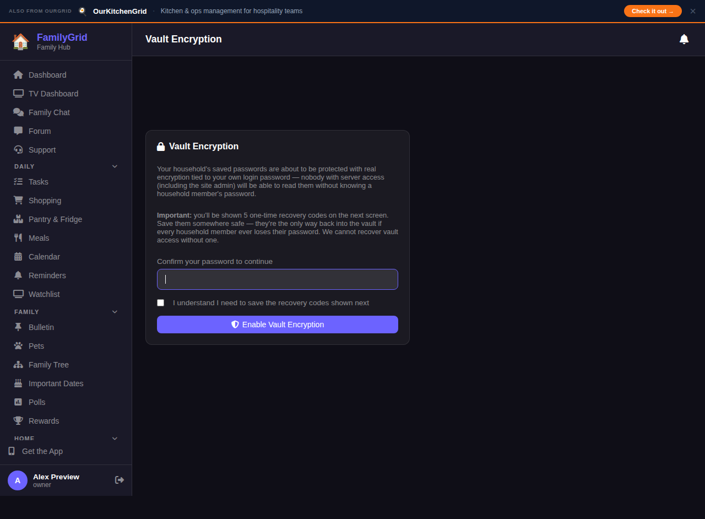
Task: Click the Pantry & Fridge label
Action: click(55, 219)
